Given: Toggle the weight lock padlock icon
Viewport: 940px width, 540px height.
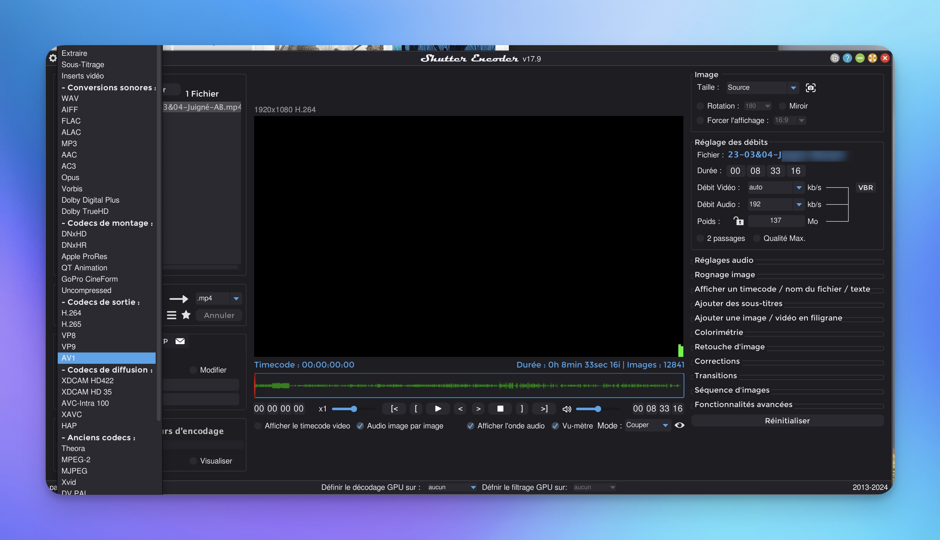Looking at the screenshot, I should click(738, 221).
